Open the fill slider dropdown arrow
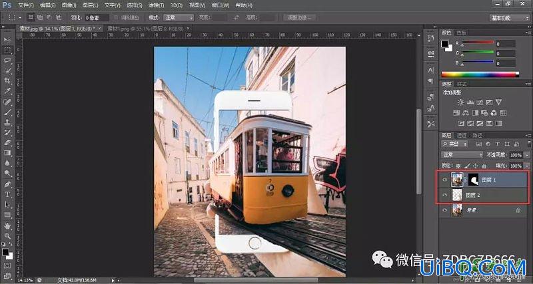This screenshot has height=284, width=533. (x=526, y=166)
